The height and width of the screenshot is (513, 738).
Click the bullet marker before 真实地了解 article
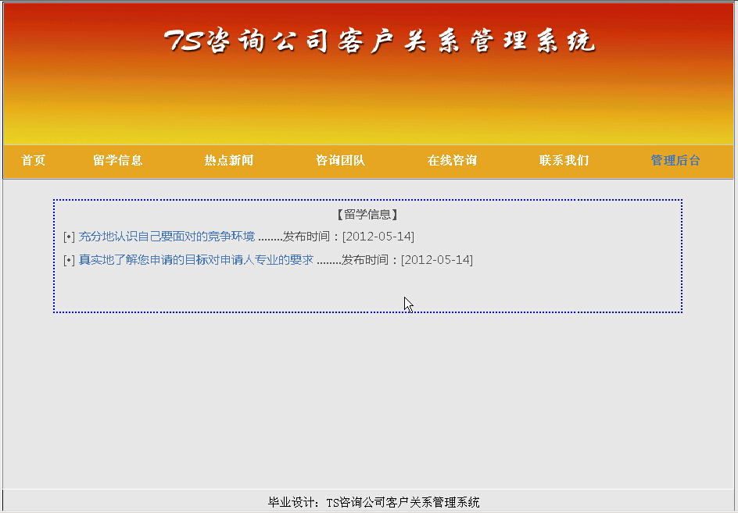[69, 259]
